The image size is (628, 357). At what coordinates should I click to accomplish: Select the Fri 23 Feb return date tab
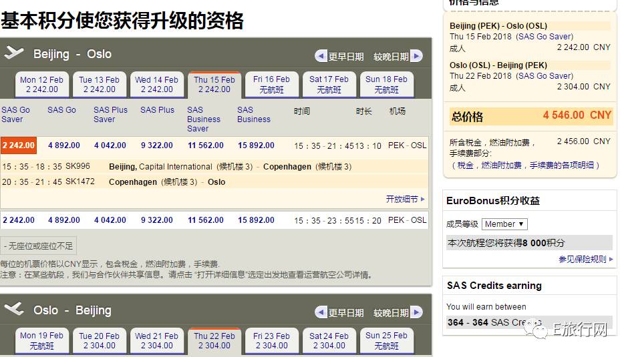click(x=271, y=340)
